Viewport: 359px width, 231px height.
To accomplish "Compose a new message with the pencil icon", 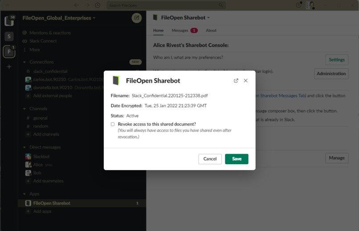I will (x=137, y=18).
